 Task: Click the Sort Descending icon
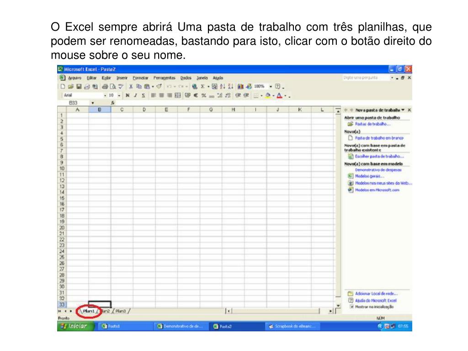click(x=230, y=86)
